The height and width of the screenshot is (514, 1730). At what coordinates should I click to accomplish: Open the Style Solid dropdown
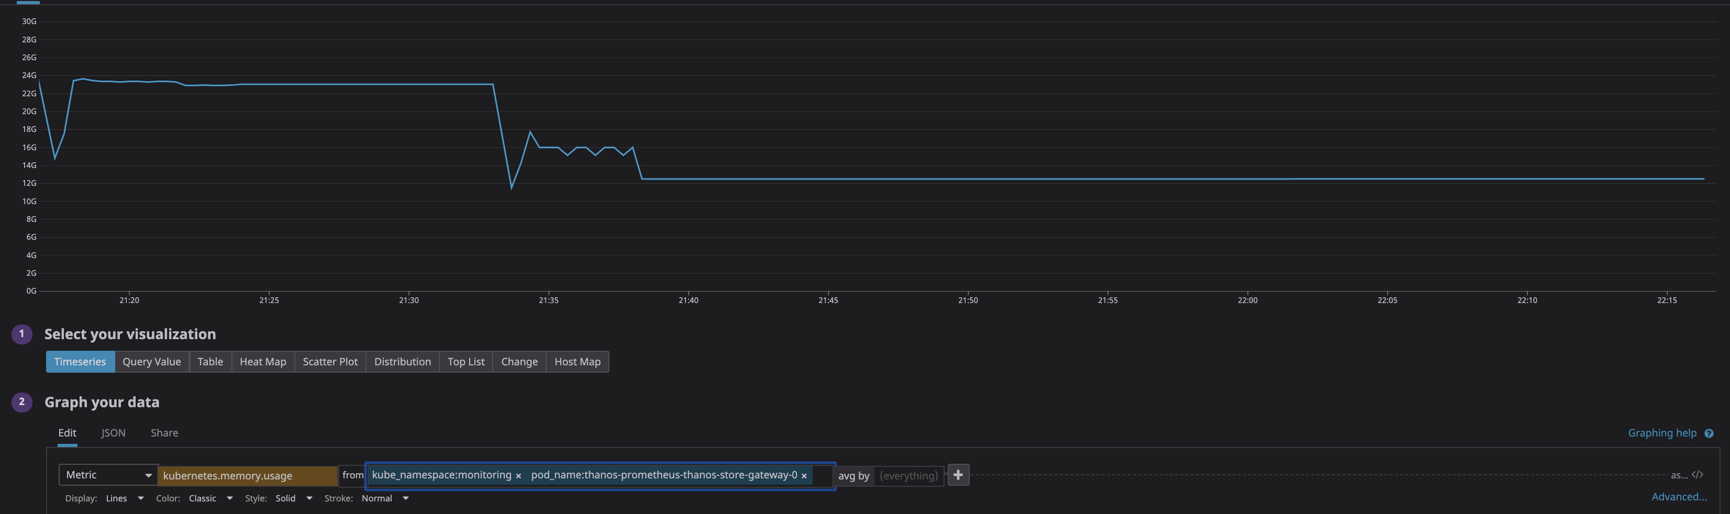(293, 499)
